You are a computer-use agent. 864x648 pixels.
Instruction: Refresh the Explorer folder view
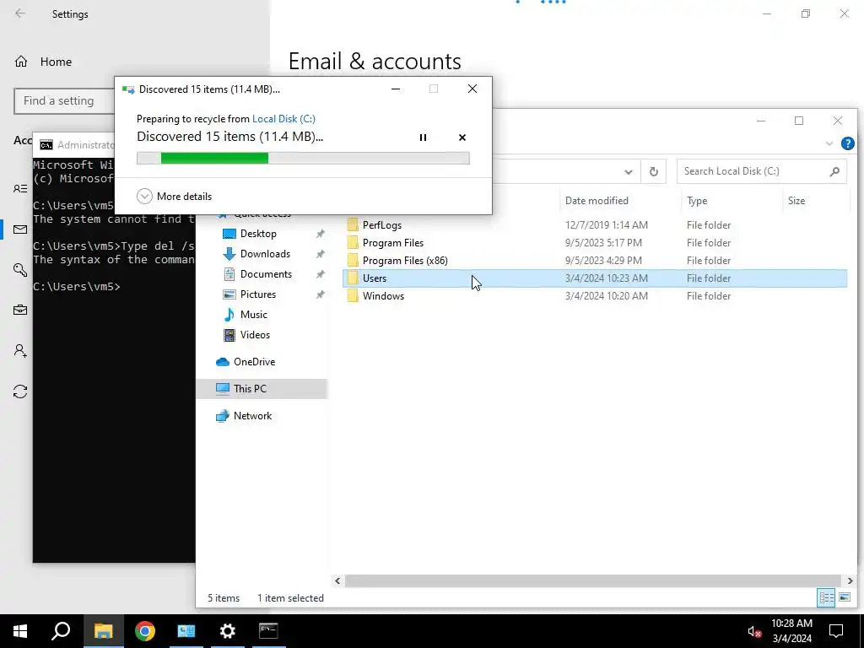[654, 171]
